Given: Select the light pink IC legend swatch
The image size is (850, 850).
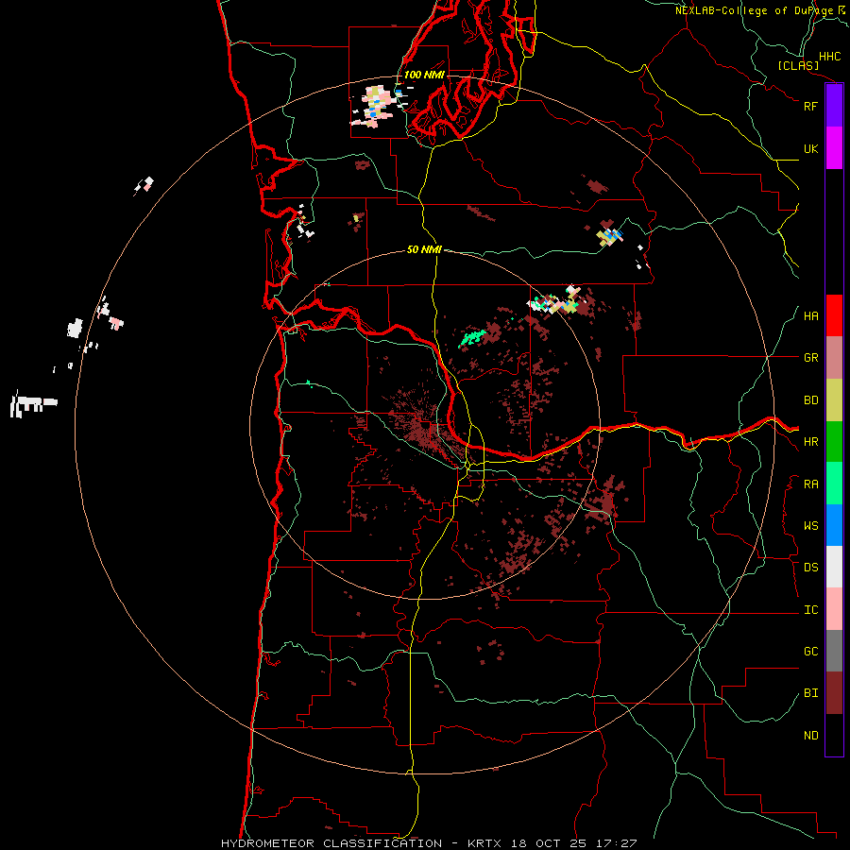Looking at the screenshot, I should coord(834,609).
